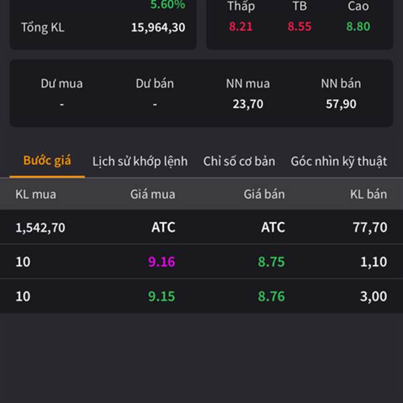Click the Giá mua column header
Image resolution: width=403 pixels, height=403 pixels.
(152, 194)
